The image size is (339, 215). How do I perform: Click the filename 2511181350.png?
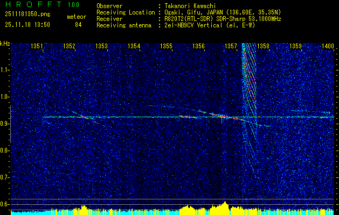27,15
